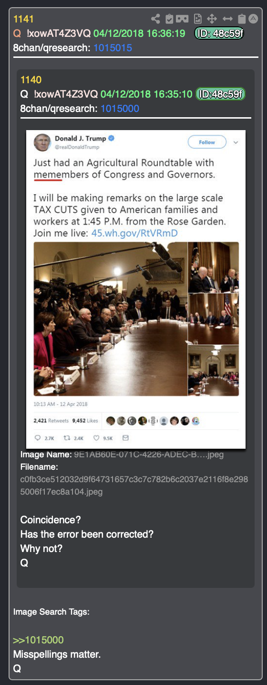This screenshot has height=685, width=267.
Task: Click ID badge 48c59f on post 1141
Action: tap(219, 33)
